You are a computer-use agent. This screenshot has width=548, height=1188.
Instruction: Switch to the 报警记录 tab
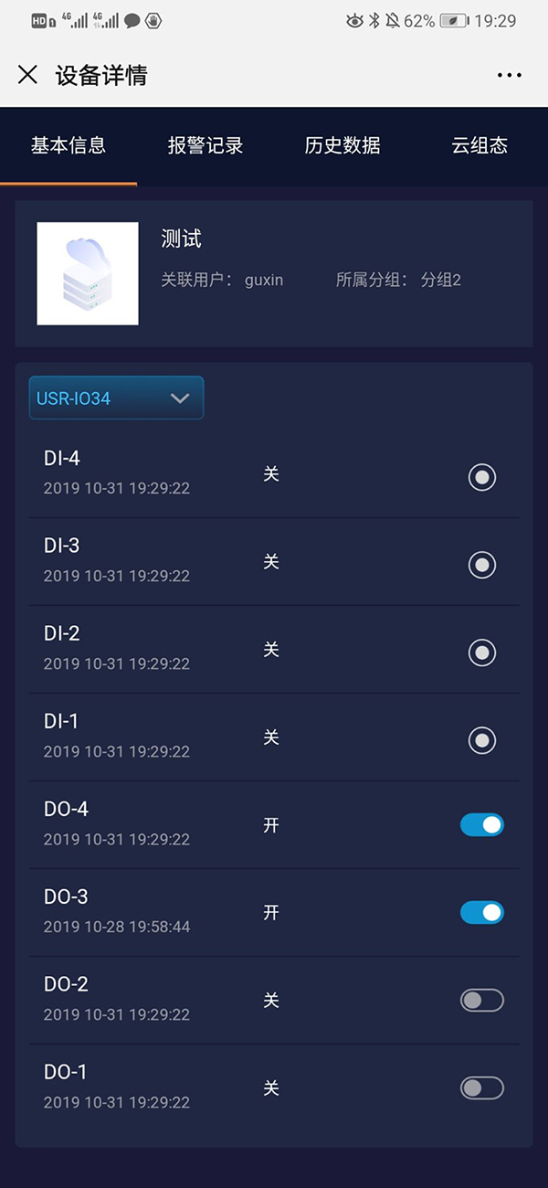[205, 145]
